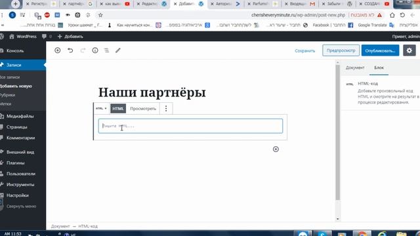Switch to the Документ sidebar tab

[355, 68]
